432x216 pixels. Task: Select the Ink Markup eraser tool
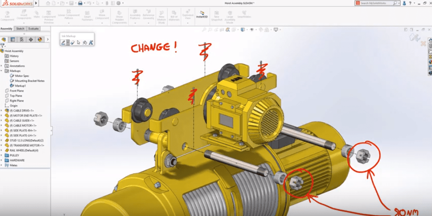coord(72,42)
